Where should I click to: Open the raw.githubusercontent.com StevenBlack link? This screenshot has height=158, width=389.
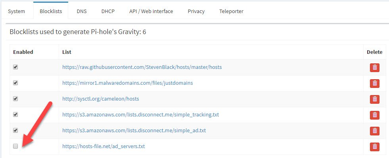tap(142, 67)
